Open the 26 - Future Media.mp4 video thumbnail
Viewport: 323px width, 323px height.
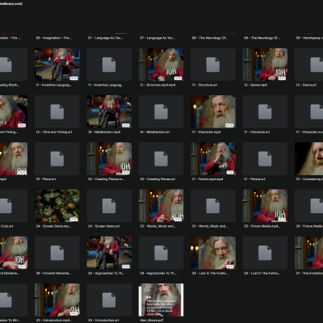pyautogui.click(x=265, y=206)
